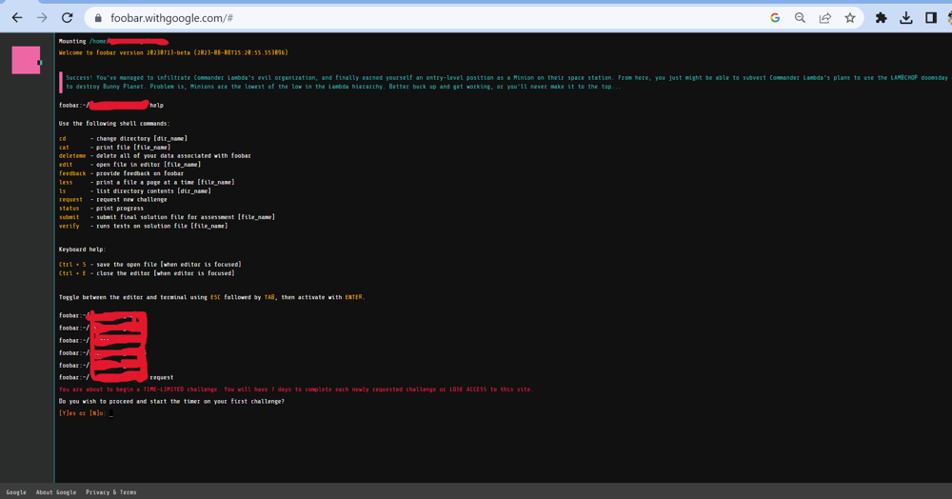952x499 pixels.
Task: Click the 'edit' command in help list
Action: pyautogui.click(x=66, y=165)
